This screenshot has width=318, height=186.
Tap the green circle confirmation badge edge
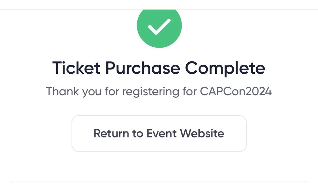pyautogui.click(x=139, y=32)
